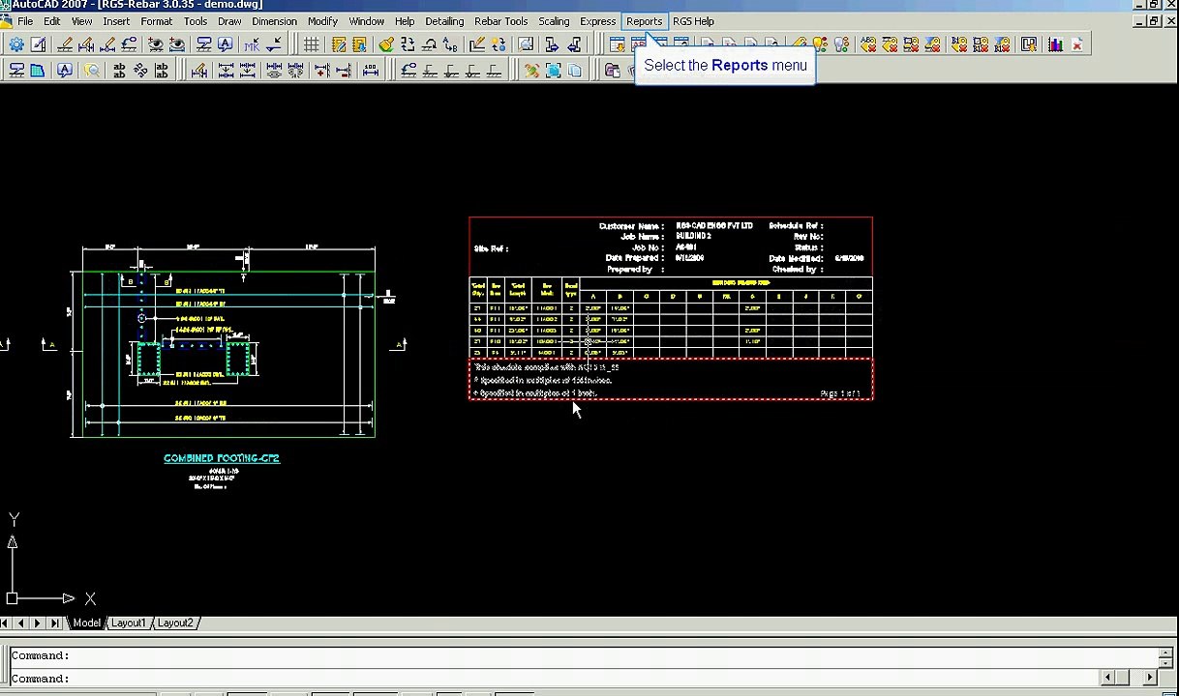
Task: Click the yellow light bulb icon
Action: [x=819, y=44]
